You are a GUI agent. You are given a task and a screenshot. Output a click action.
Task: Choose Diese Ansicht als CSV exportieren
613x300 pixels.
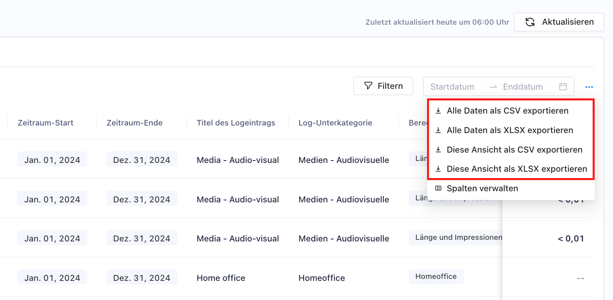[x=514, y=150]
